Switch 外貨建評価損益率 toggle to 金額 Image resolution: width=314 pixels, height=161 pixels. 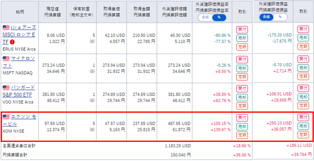[x=205, y=18]
